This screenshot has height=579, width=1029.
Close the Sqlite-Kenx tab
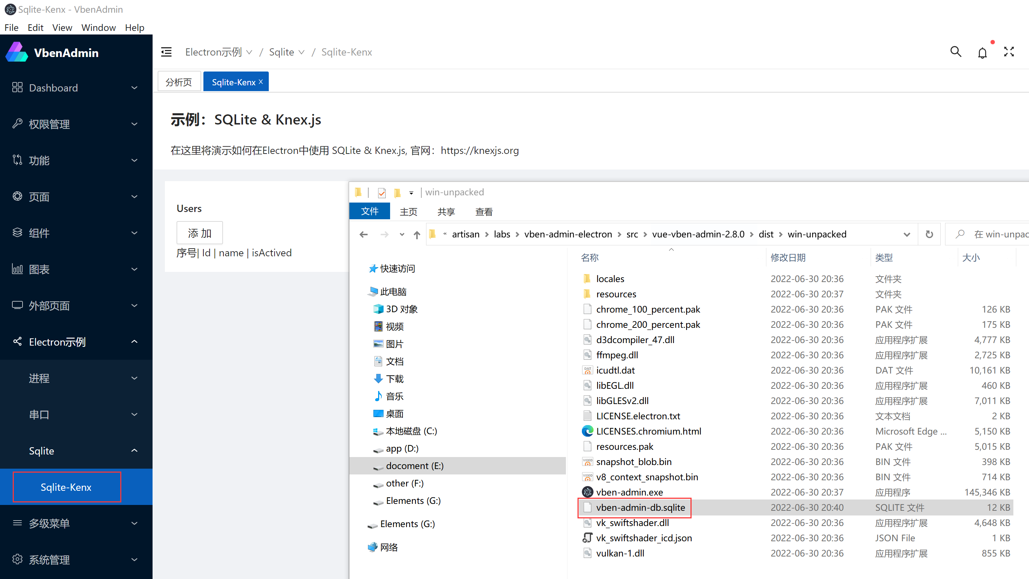point(261,82)
